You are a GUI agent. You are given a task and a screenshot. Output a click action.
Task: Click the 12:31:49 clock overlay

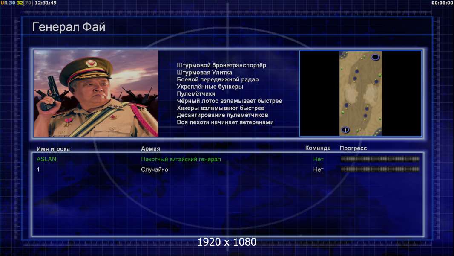coord(46,3)
